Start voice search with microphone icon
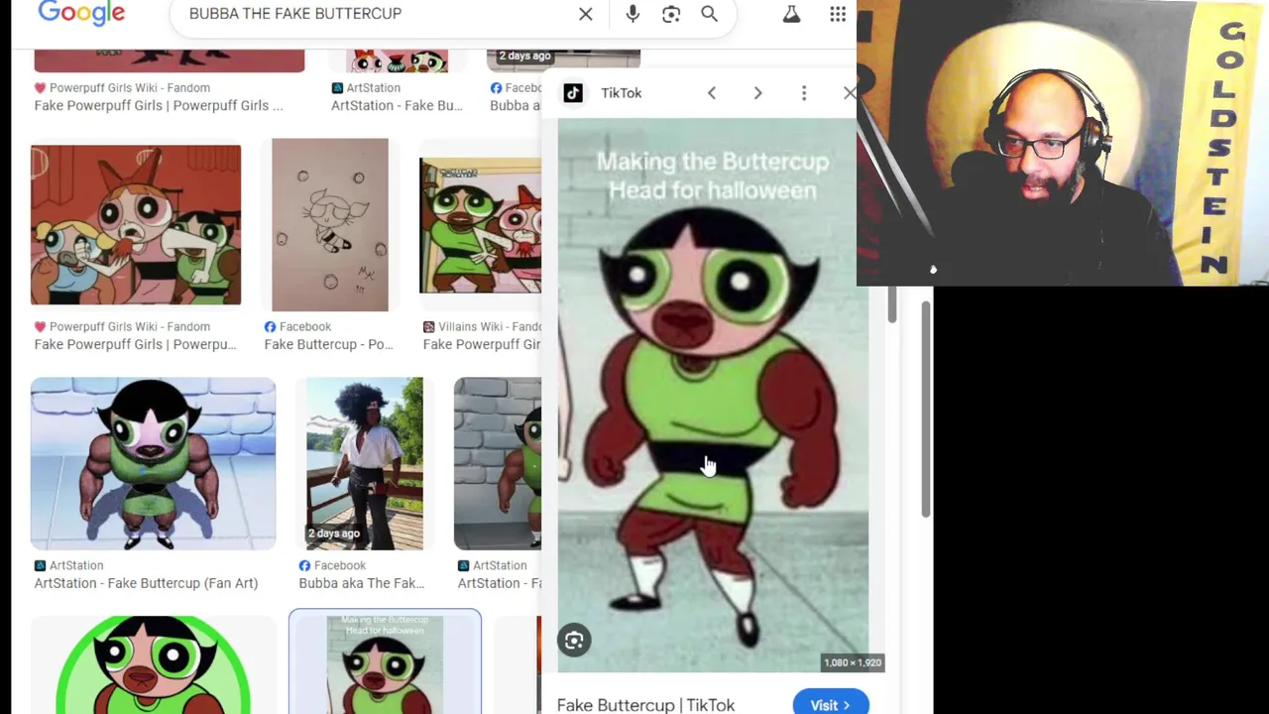This screenshot has height=714, width=1269. [633, 14]
